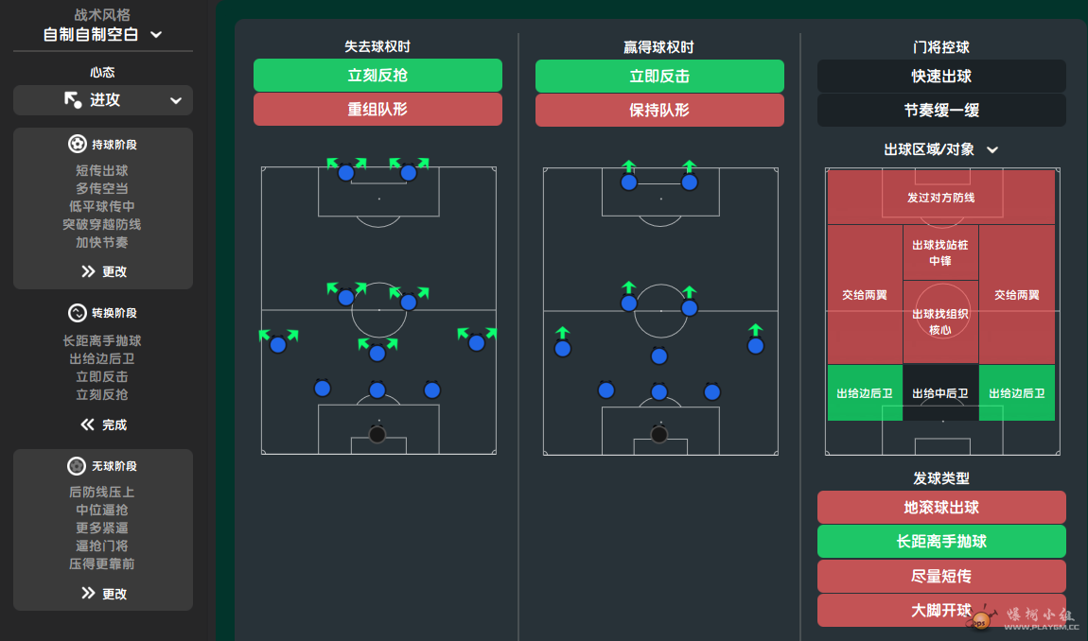Image resolution: width=1088 pixels, height=641 pixels.
Task: Click the 无球阶段 phase icon
Action: (77, 466)
